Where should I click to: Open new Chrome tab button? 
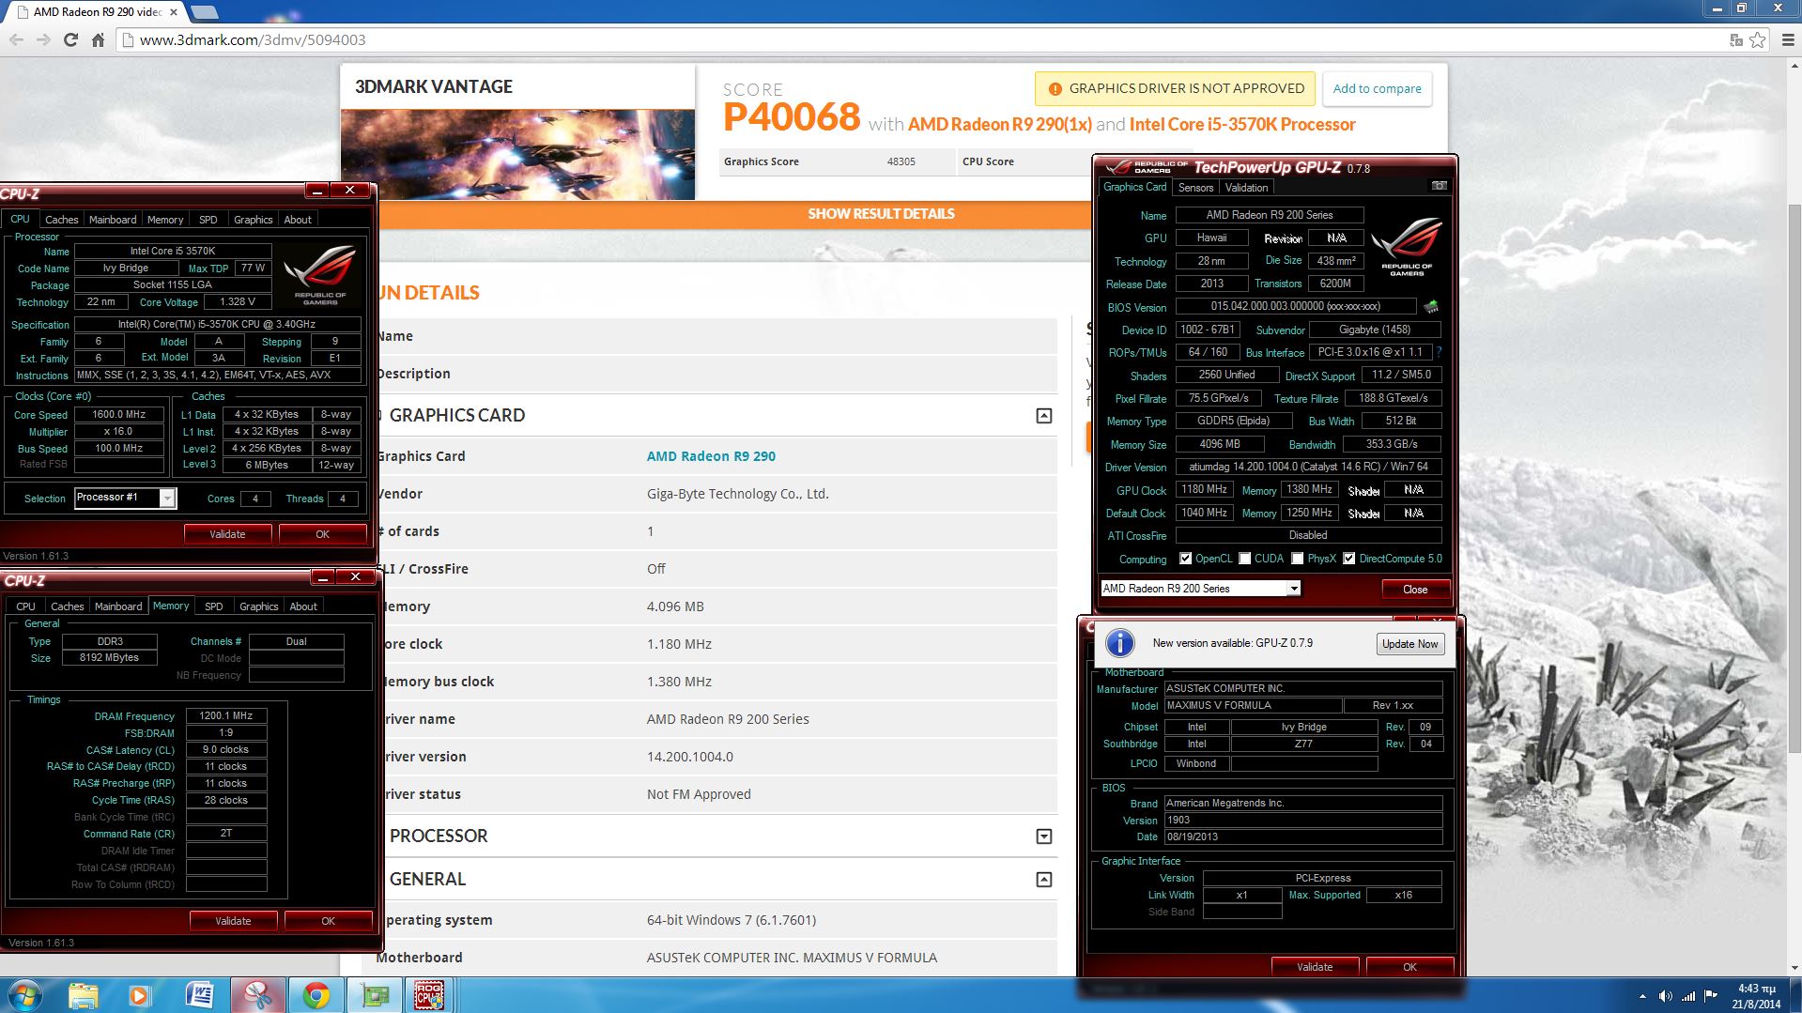pos(204,12)
